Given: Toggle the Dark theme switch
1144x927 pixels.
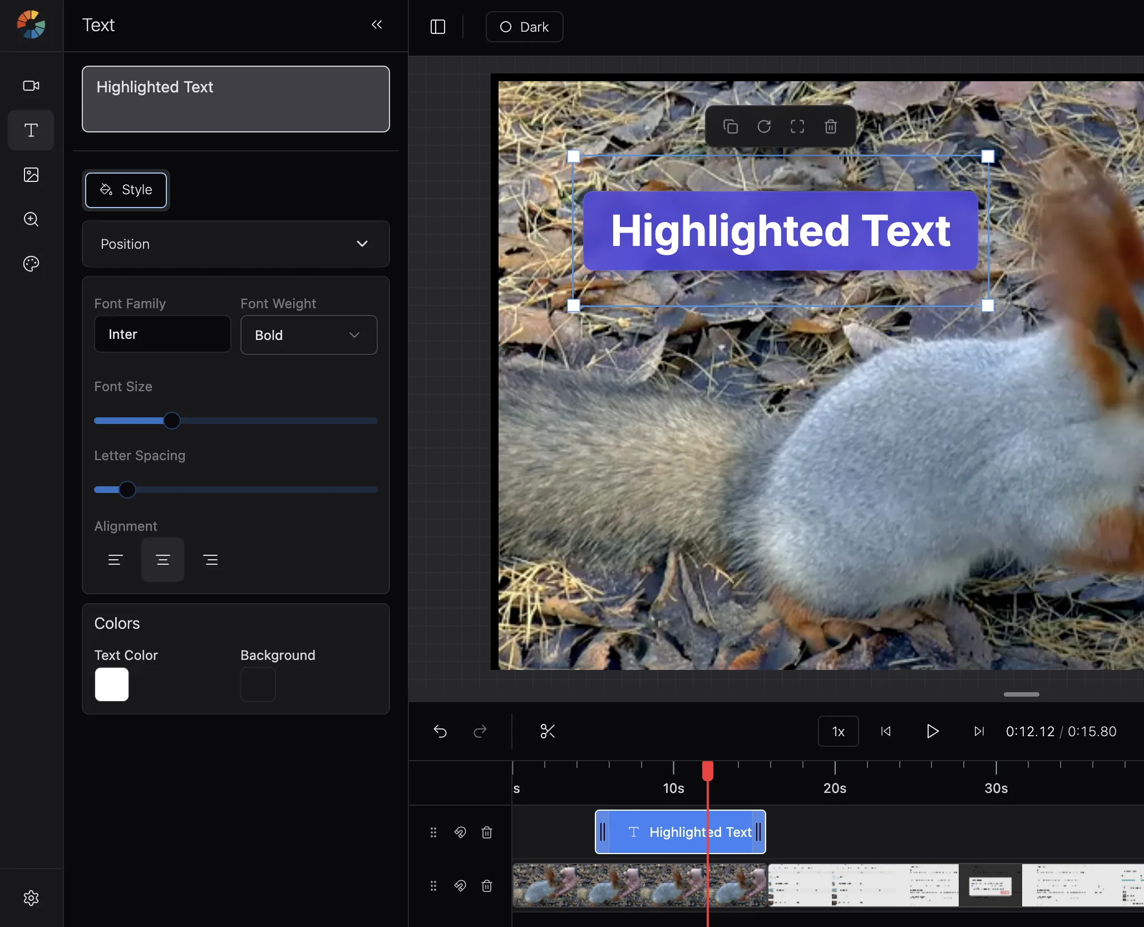Looking at the screenshot, I should (524, 27).
